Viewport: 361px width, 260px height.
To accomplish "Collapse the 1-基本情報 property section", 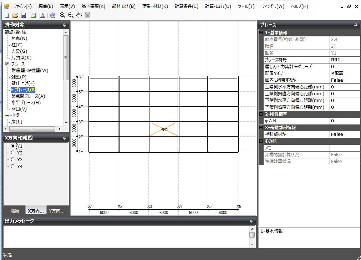I will click(261, 33).
